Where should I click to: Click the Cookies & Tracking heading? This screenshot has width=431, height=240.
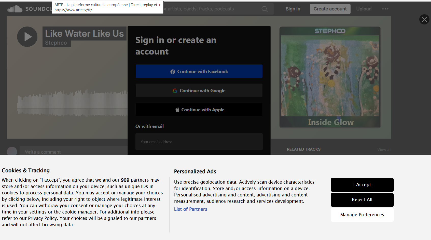[x=26, y=170]
